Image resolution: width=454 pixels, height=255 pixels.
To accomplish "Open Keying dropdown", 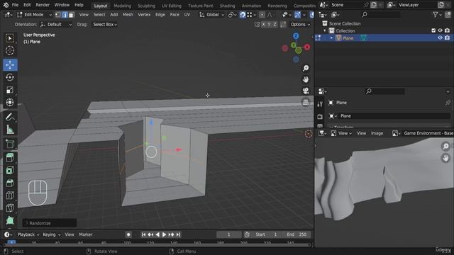I will (x=52, y=234).
